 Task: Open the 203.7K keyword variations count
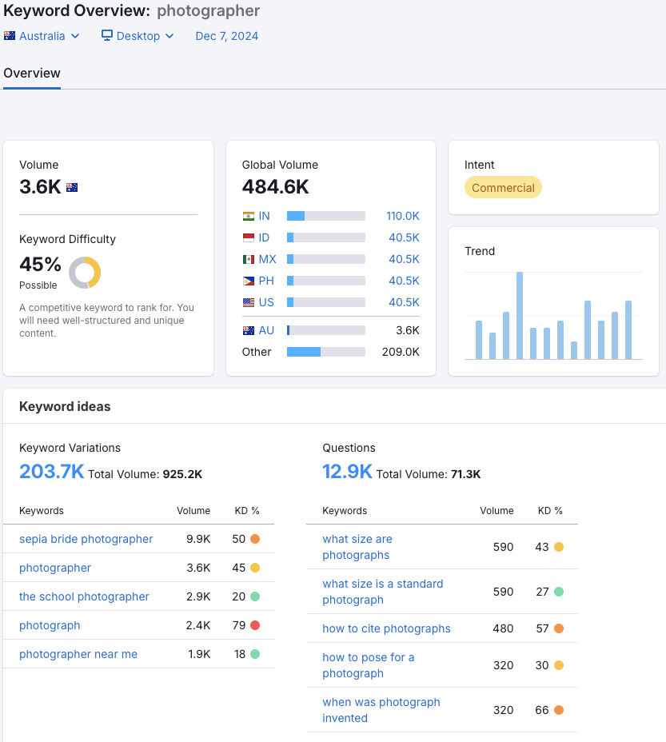click(x=52, y=472)
